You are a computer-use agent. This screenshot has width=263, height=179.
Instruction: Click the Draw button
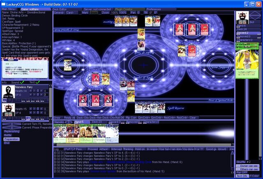(x=58, y=118)
